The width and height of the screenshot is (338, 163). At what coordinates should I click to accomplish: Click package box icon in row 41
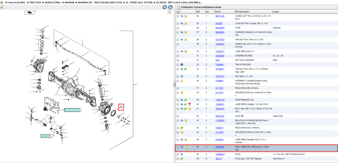[190, 109]
